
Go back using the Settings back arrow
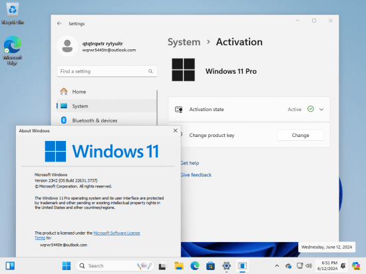click(x=59, y=23)
